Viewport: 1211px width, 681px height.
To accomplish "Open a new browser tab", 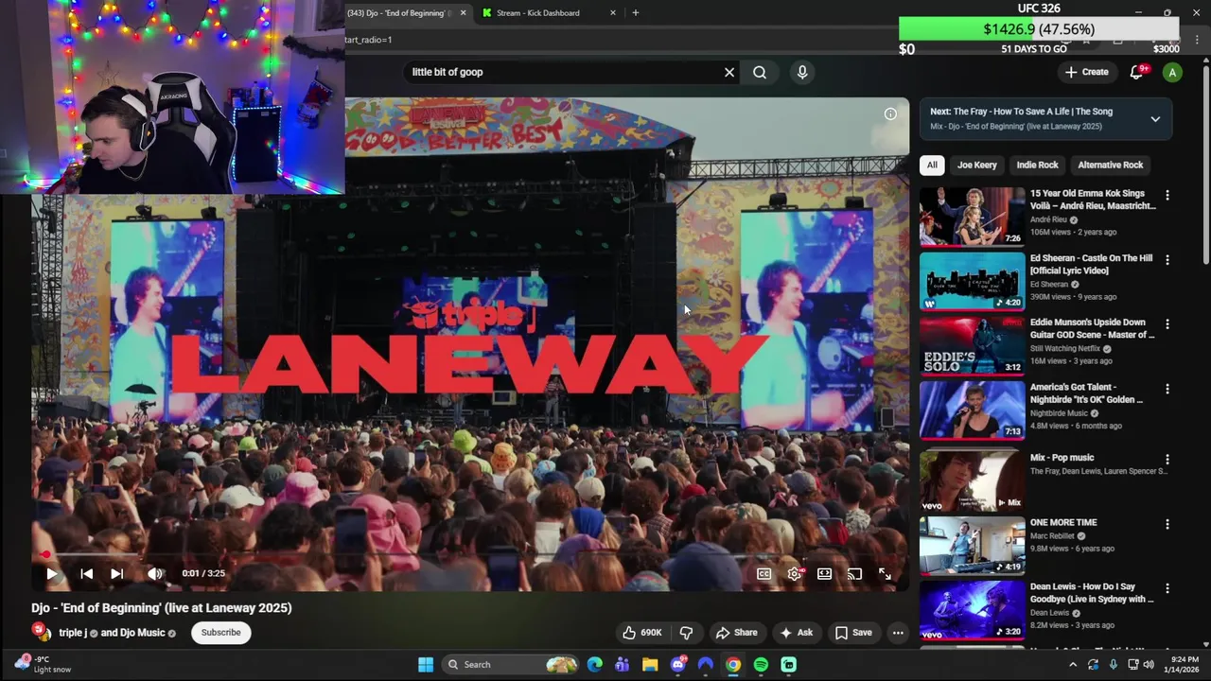I will (635, 13).
